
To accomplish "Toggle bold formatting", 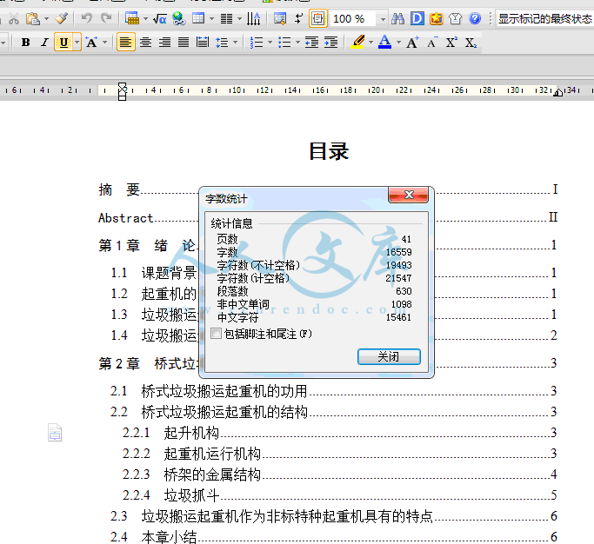I will click(x=25, y=42).
